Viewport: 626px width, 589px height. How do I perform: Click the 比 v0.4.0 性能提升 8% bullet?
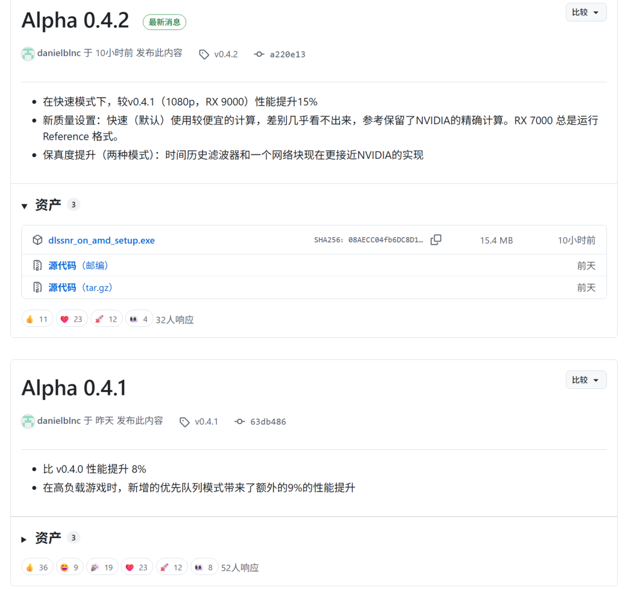pyautogui.click(x=94, y=469)
